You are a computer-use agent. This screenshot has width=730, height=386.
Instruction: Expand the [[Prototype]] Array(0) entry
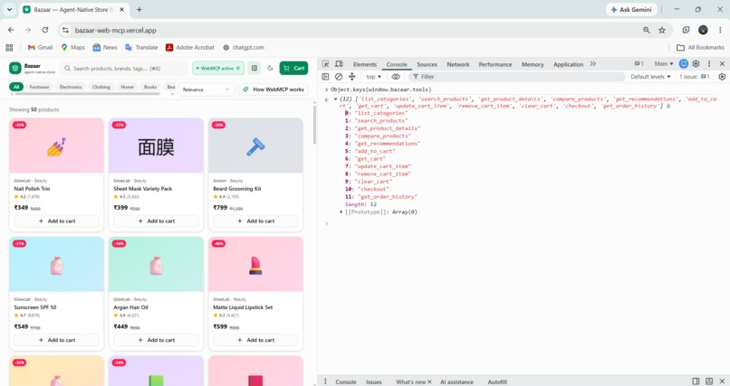point(341,212)
